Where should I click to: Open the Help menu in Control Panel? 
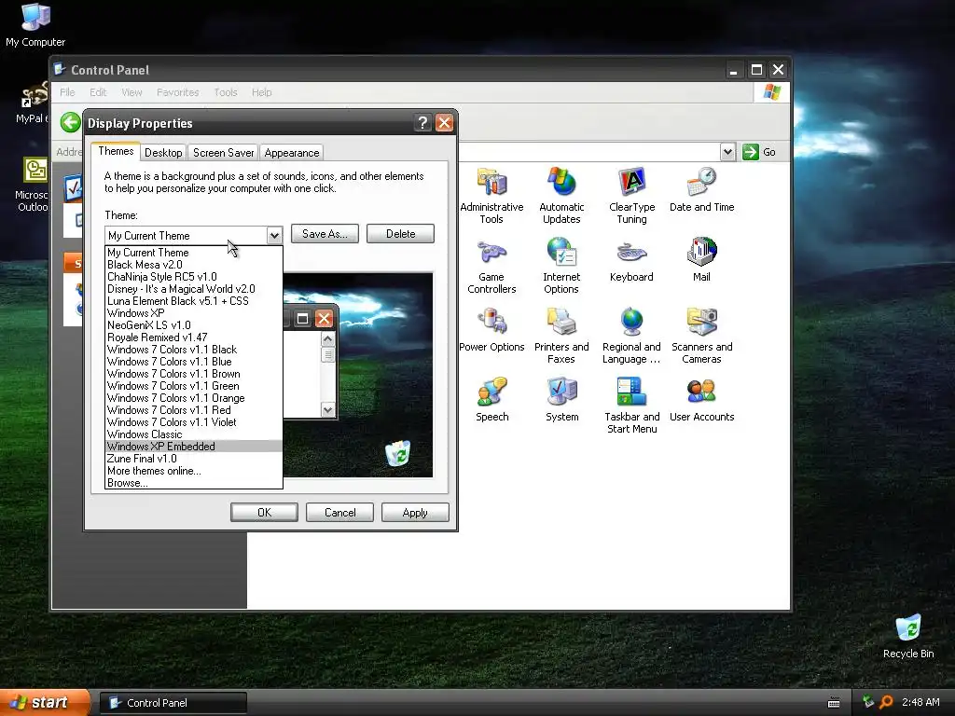tap(262, 92)
